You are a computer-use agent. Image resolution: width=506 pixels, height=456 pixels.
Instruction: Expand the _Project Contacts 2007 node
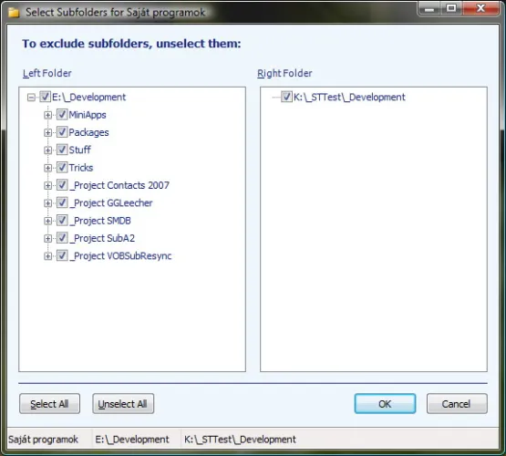coord(47,185)
